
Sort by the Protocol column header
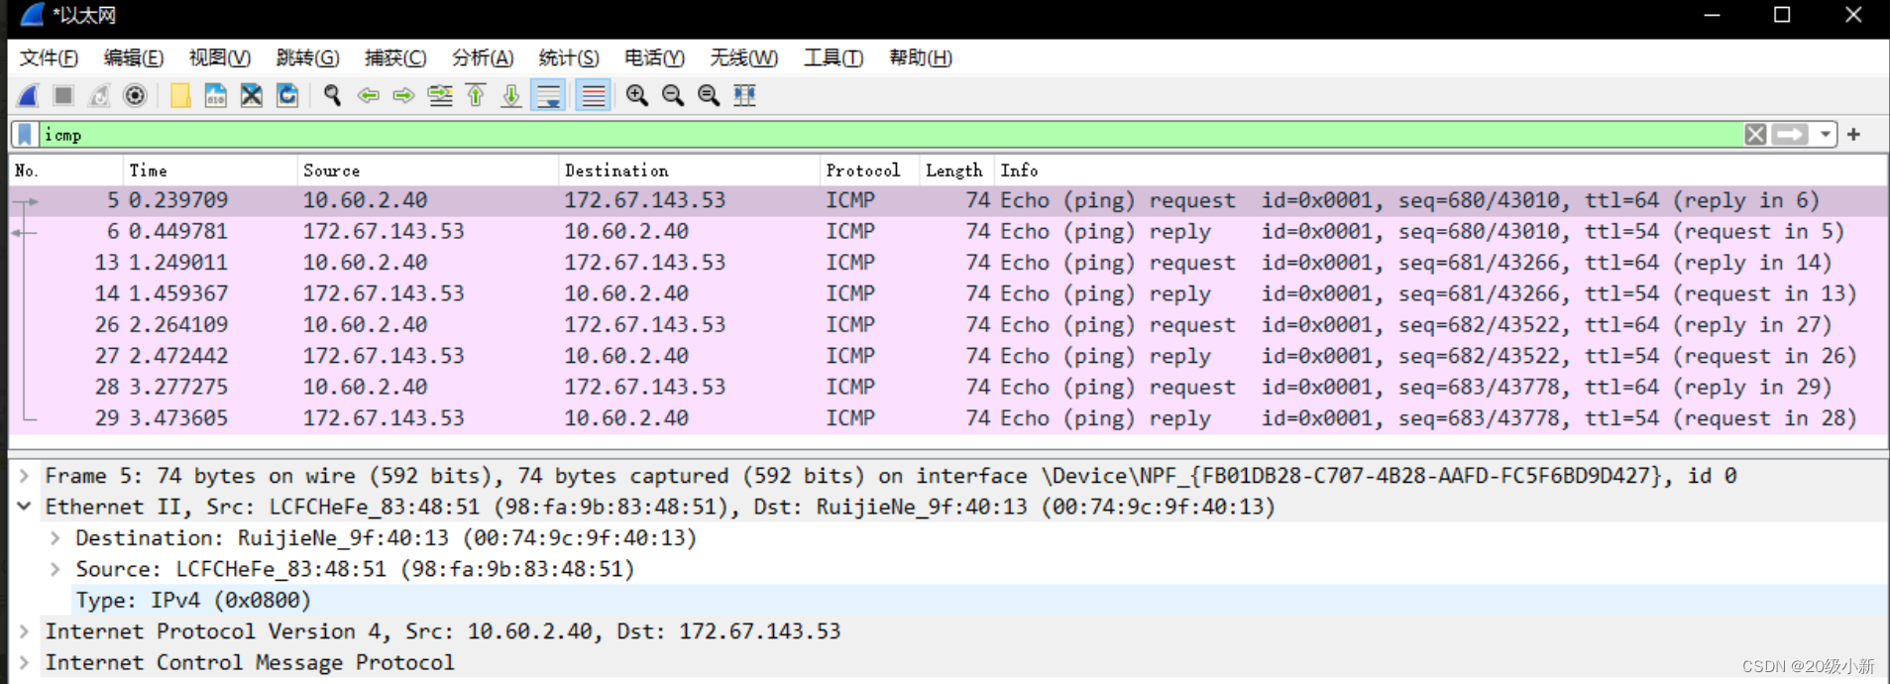870,171
